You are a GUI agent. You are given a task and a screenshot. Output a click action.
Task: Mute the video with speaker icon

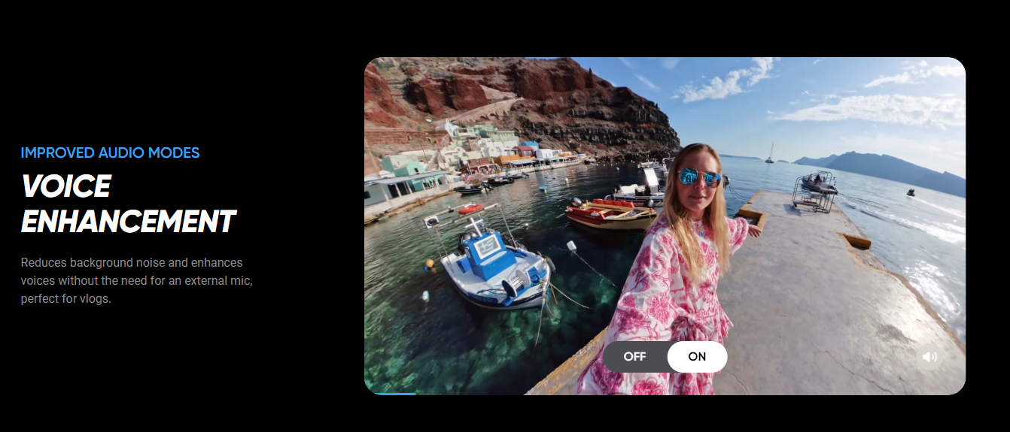(929, 358)
